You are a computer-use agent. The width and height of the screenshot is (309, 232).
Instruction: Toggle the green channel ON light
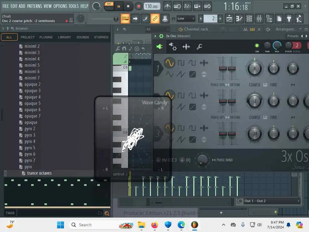[257, 46]
